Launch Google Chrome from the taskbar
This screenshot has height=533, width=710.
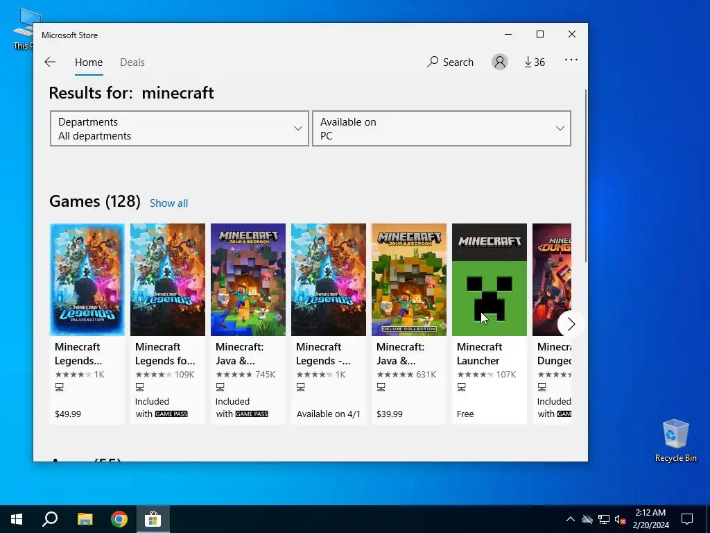[119, 519]
